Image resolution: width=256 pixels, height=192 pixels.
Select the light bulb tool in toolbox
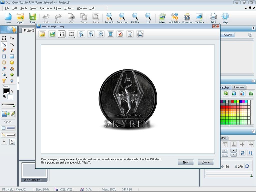[12, 81]
